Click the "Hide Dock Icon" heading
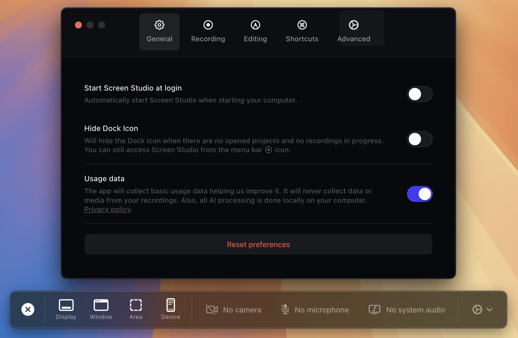The height and width of the screenshot is (338, 518). point(111,128)
